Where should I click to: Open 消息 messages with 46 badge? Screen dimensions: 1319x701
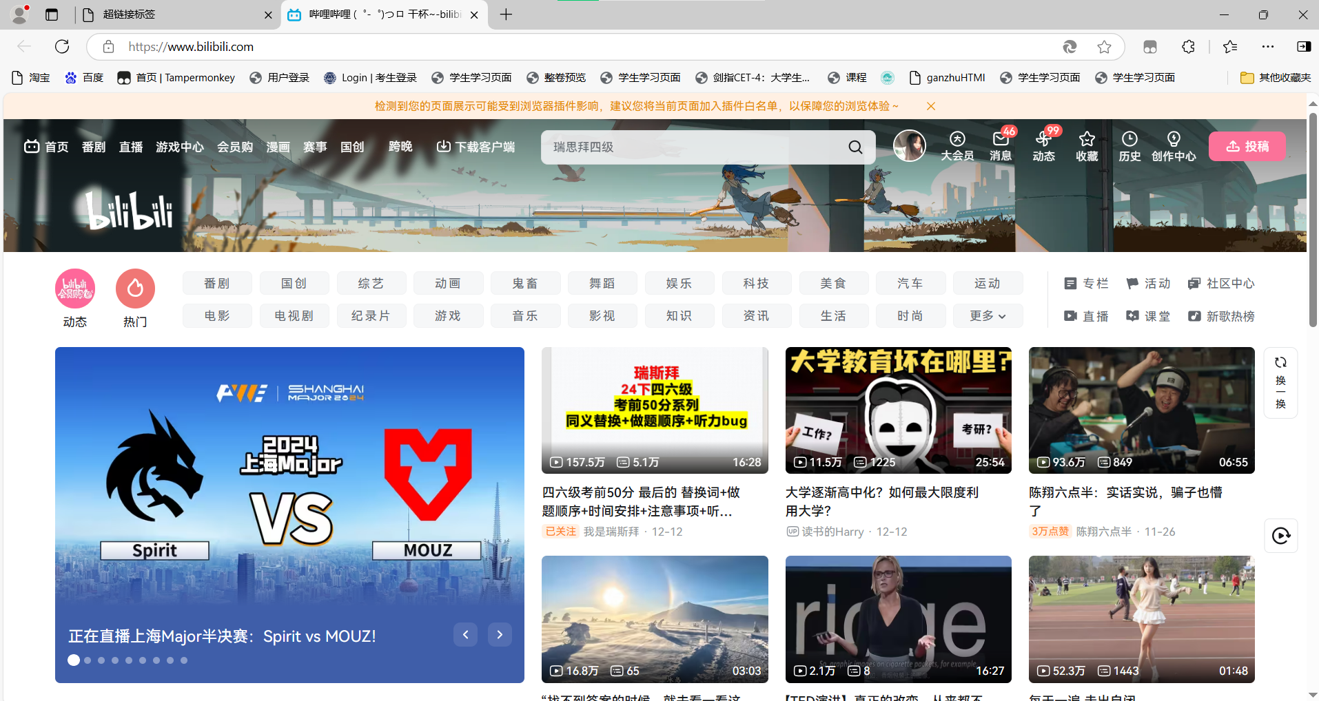(1001, 147)
